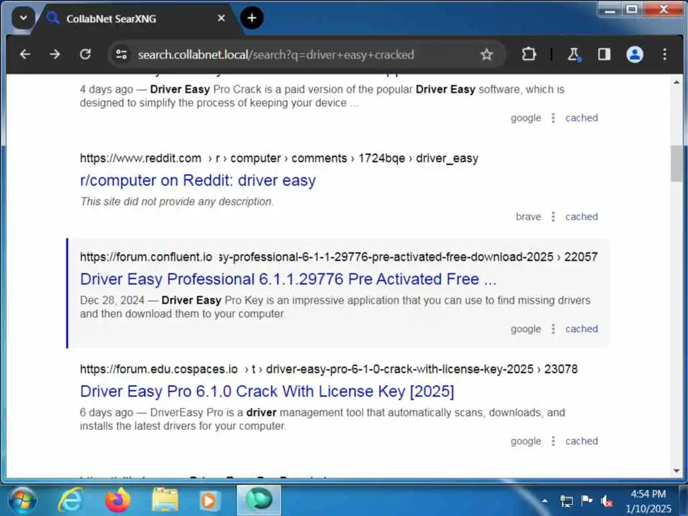Open network icon in system tray
The height and width of the screenshot is (516, 688).
[566, 501]
